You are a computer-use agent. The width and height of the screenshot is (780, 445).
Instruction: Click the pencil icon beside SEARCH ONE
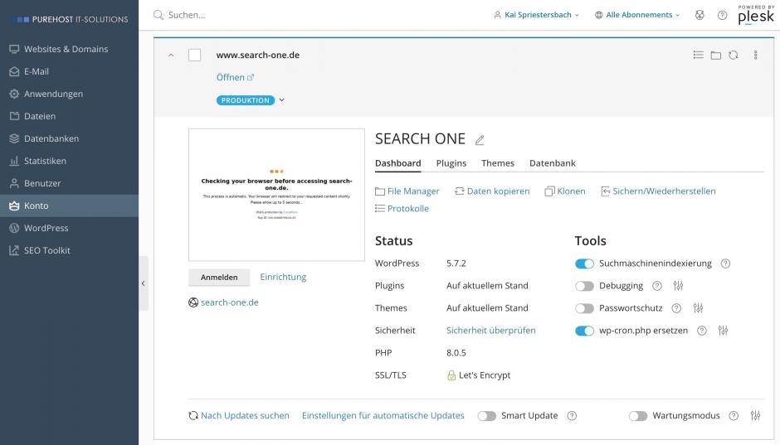pyautogui.click(x=480, y=140)
